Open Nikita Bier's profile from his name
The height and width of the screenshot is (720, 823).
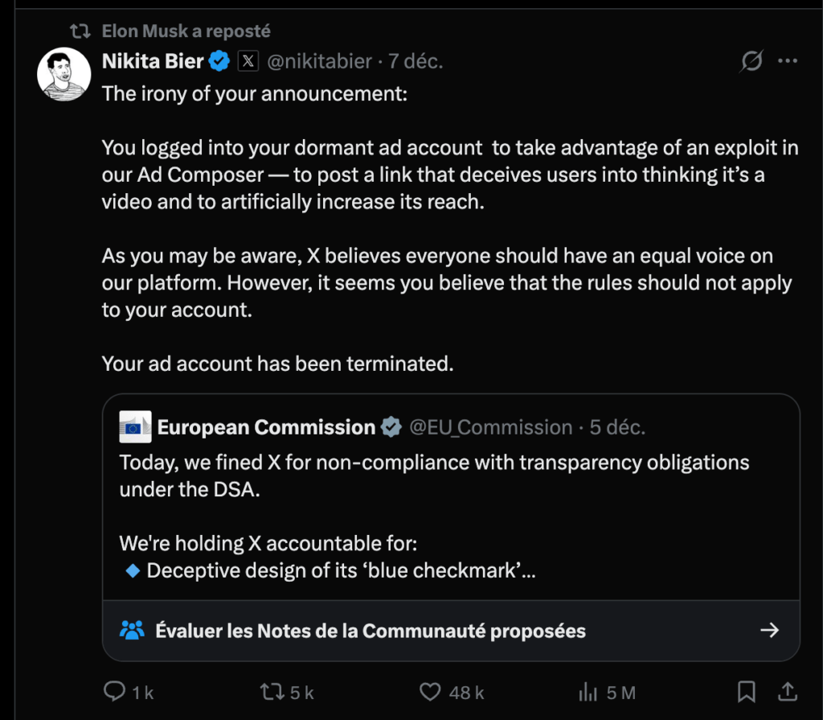coord(151,60)
